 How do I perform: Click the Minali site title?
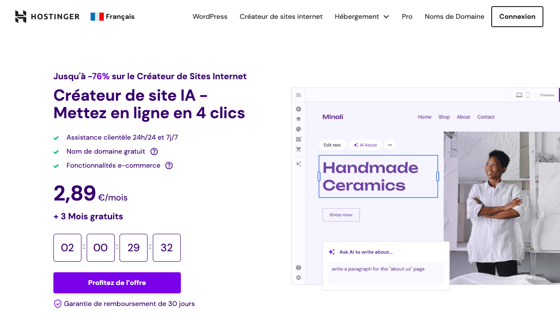pyautogui.click(x=333, y=117)
